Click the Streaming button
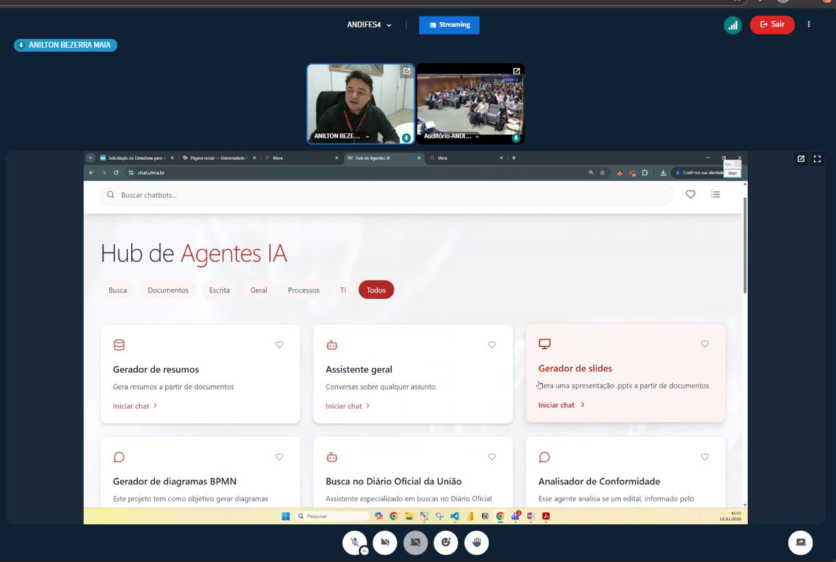This screenshot has width=836, height=562. point(449,25)
